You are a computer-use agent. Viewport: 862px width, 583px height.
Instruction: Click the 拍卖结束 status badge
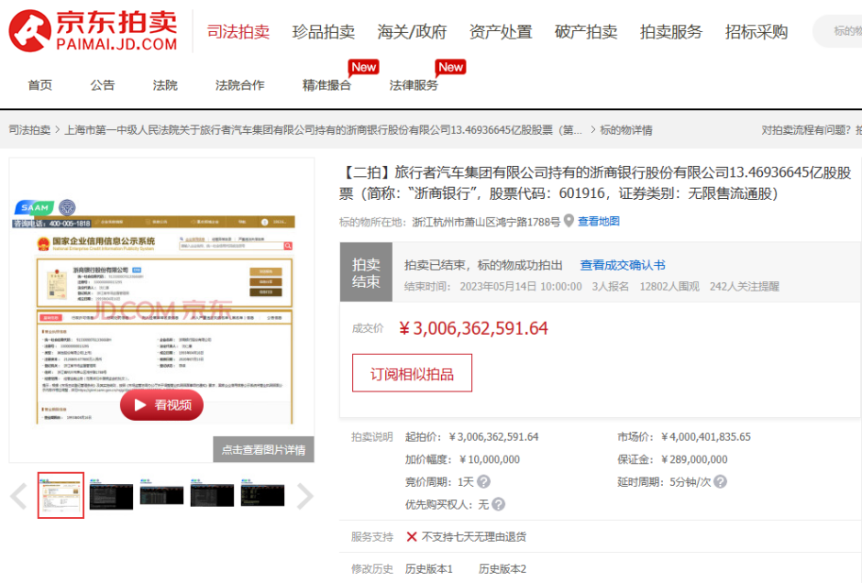366,272
